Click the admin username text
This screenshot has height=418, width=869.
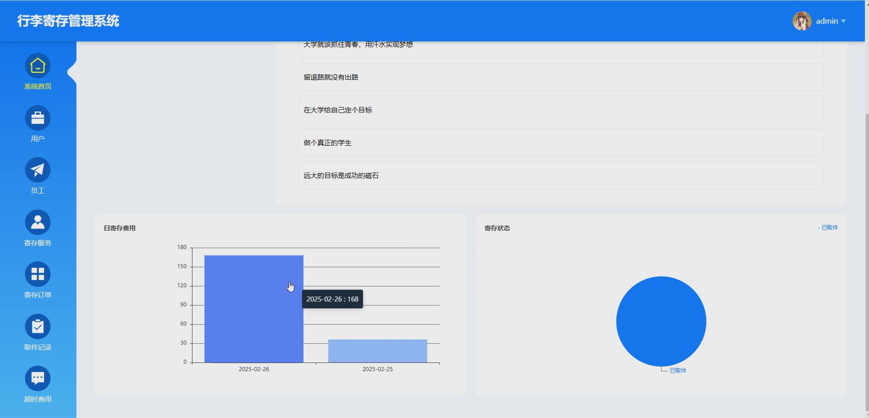(827, 21)
